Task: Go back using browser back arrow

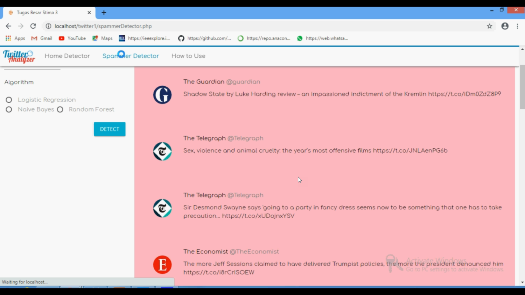Action: tap(8, 26)
